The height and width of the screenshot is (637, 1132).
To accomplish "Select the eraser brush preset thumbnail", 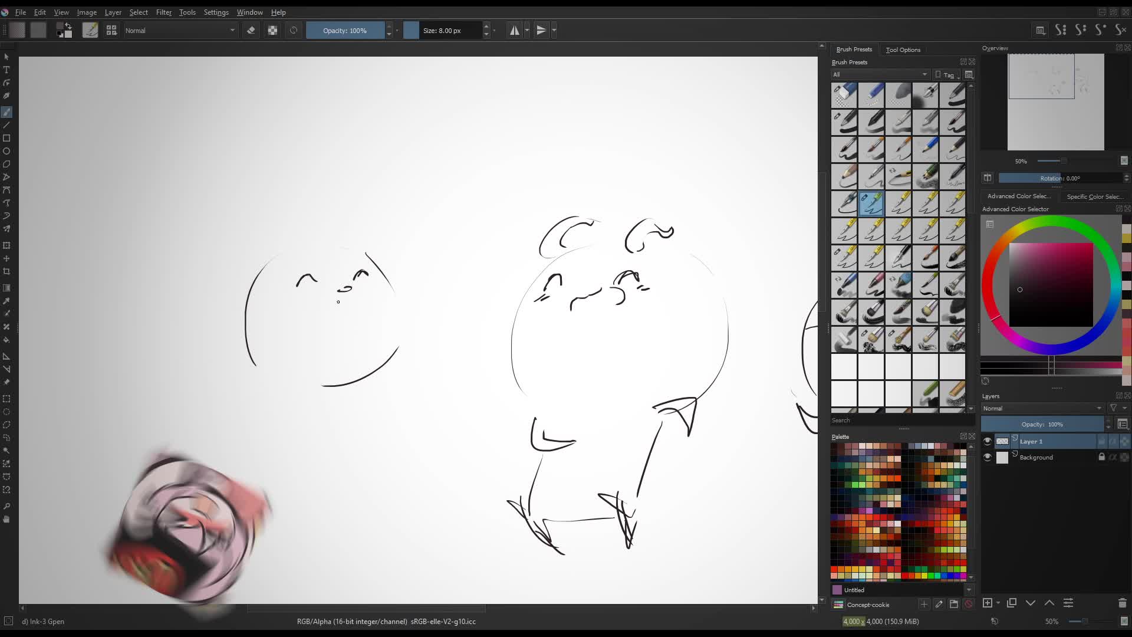I will point(844,95).
